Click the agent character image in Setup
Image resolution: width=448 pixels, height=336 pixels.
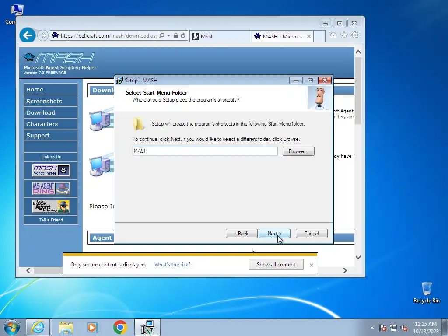pos(320,98)
